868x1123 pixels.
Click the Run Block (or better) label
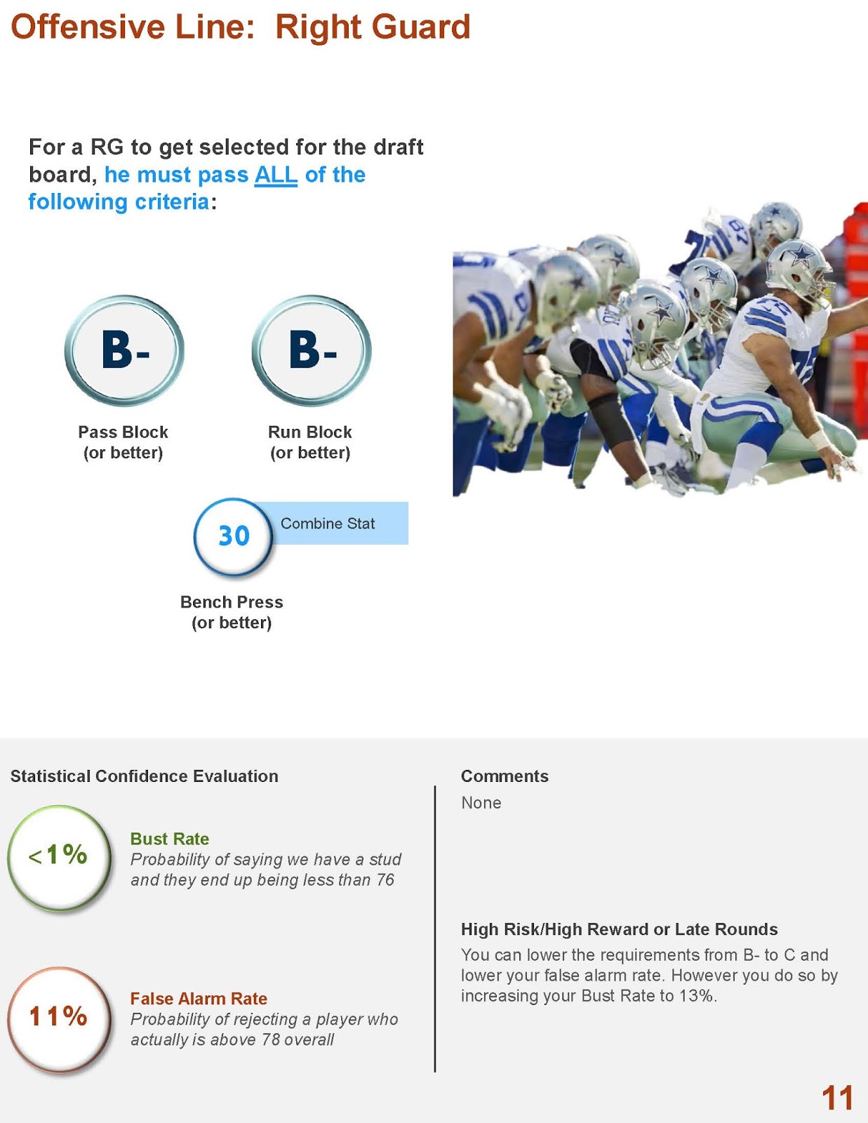tap(310, 442)
